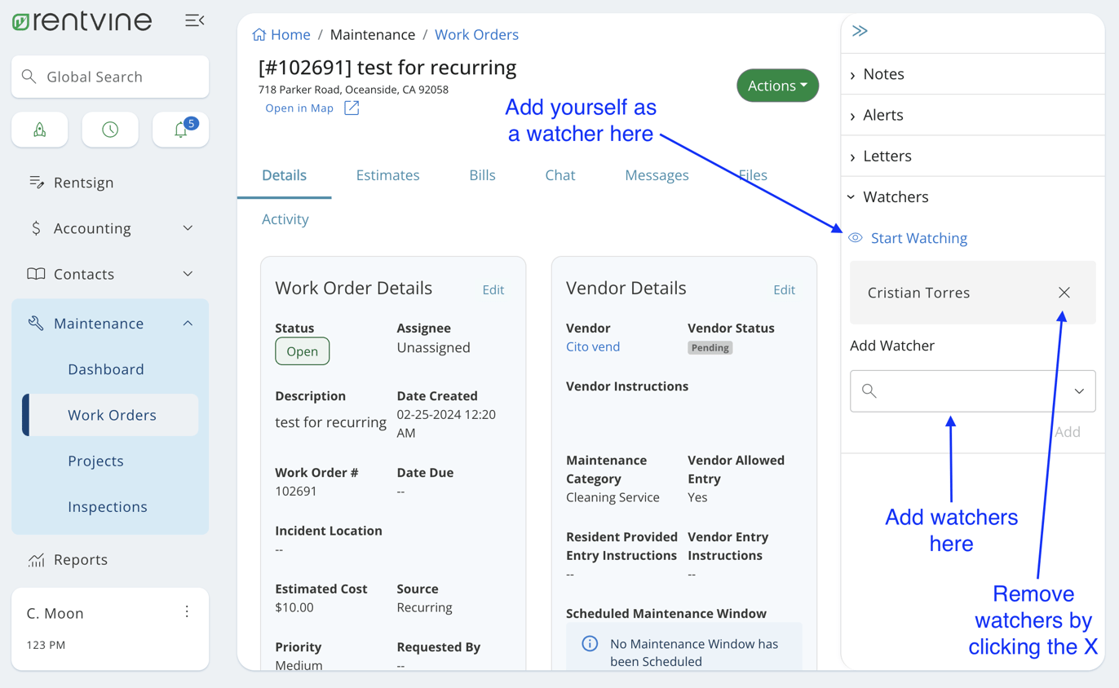Select the Maintenance wrench icon in sidebar
The width and height of the screenshot is (1119, 688).
(x=34, y=323)
